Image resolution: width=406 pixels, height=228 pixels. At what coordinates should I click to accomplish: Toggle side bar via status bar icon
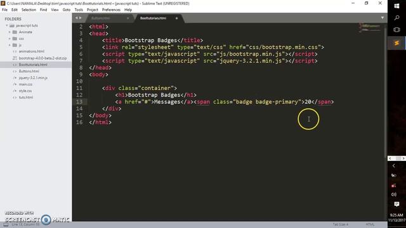coord(6,225)
